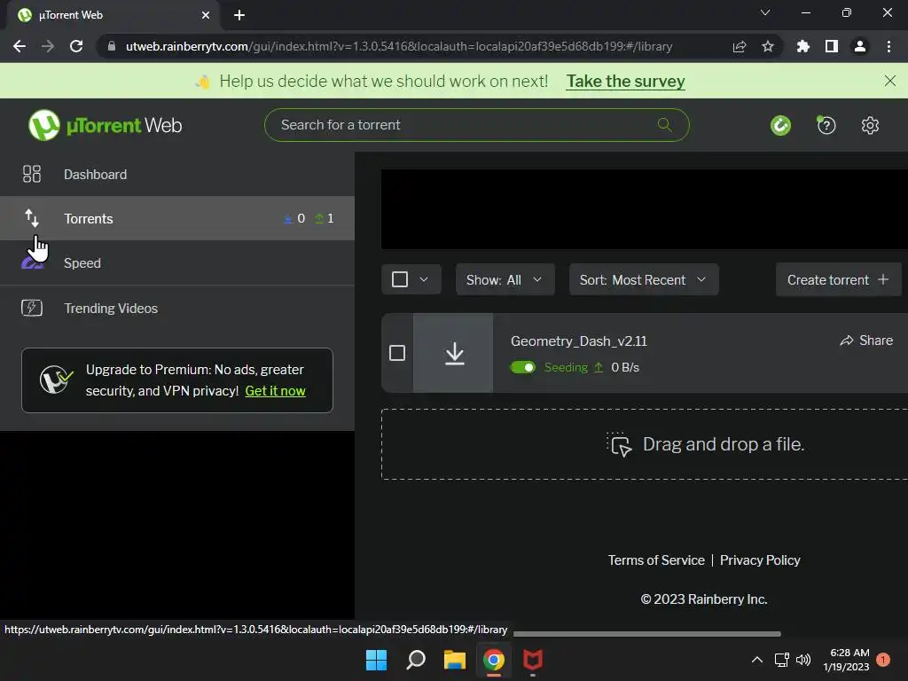This screenshot has height=681, width=908.
Task: Click the µTorrent Web logo
Action: pyautogui.click(x=105, y=125)
